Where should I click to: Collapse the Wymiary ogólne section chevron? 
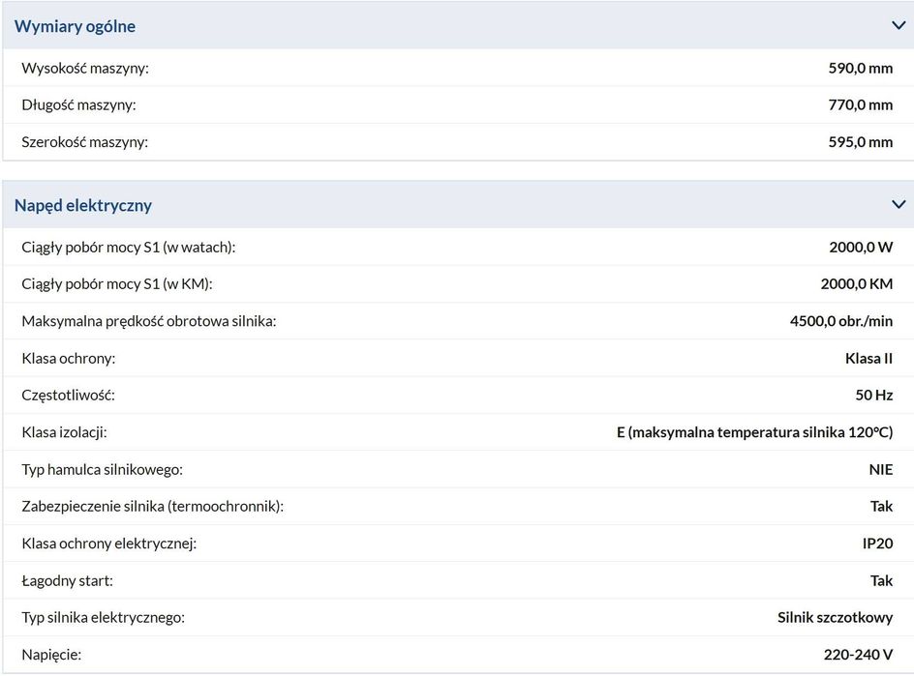point(898,26)
